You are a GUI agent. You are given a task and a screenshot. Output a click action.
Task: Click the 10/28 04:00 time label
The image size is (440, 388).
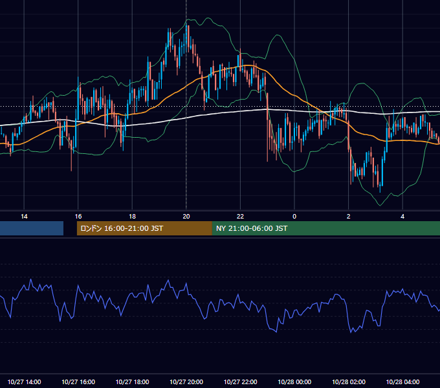(402, 382)
